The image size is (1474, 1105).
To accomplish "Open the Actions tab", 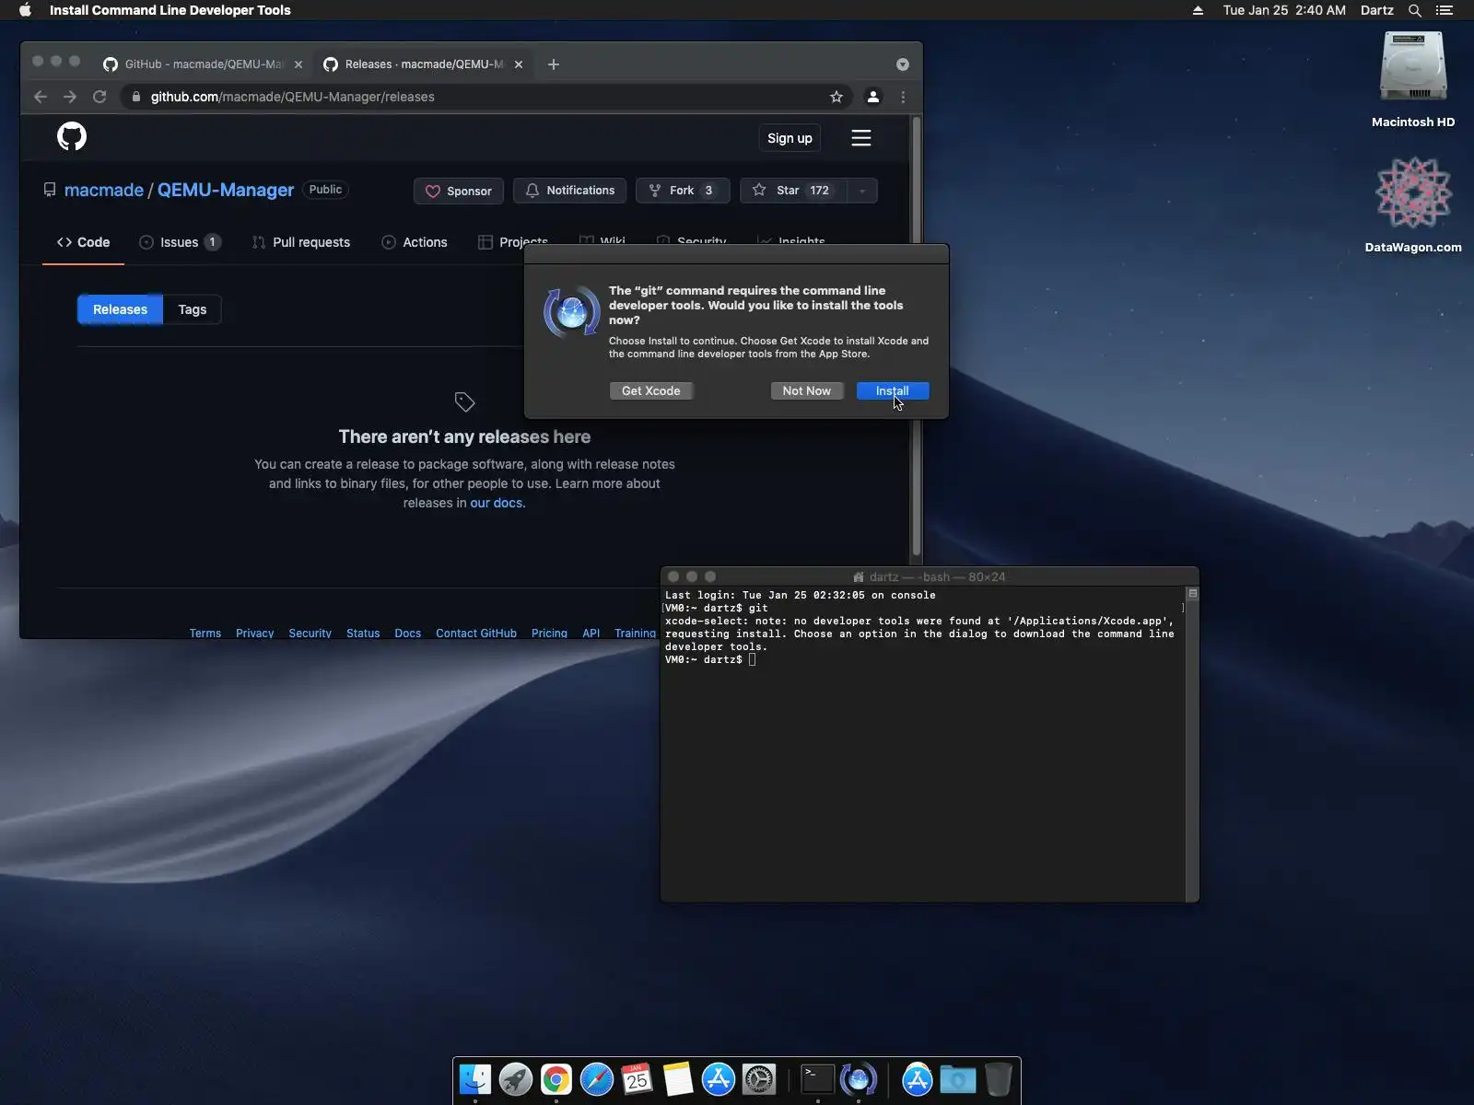I will 415,242.
